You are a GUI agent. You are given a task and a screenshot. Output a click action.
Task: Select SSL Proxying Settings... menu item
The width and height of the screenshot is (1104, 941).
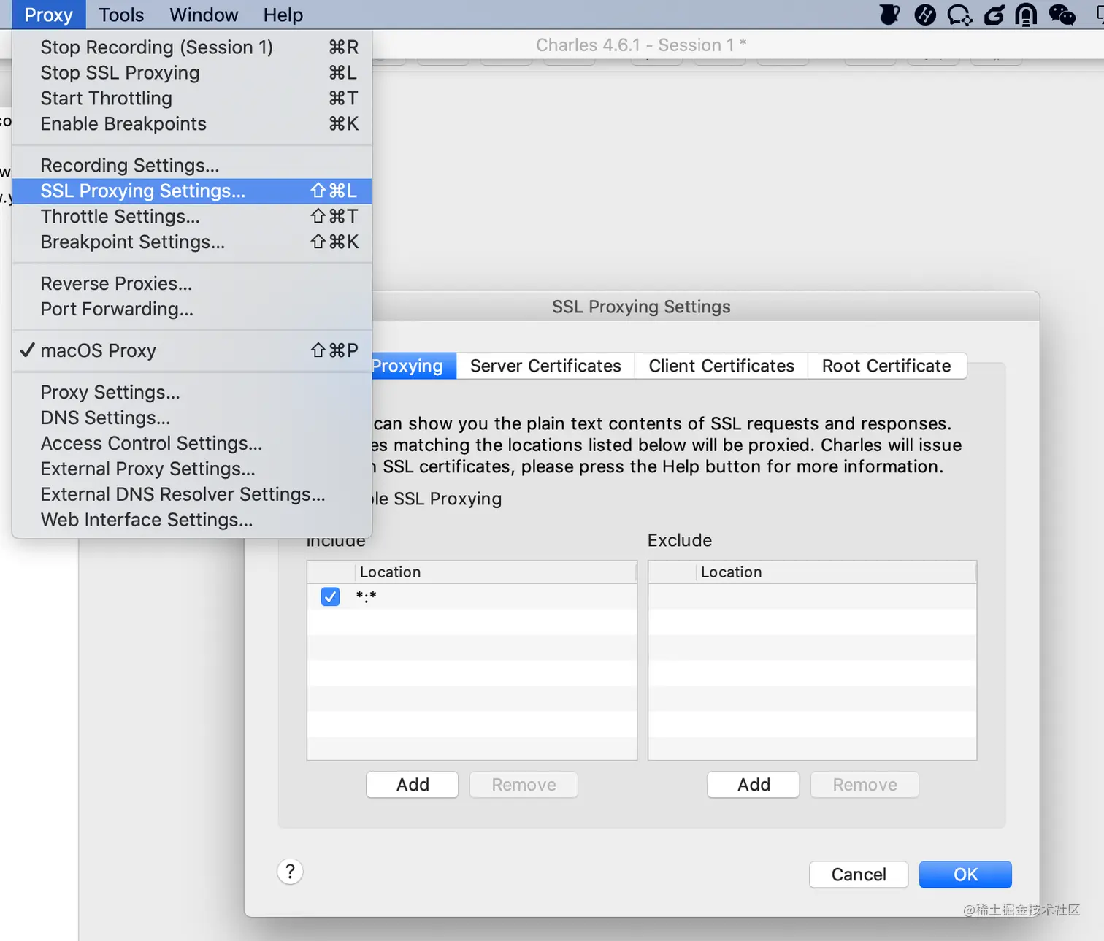tap(192, 191)
